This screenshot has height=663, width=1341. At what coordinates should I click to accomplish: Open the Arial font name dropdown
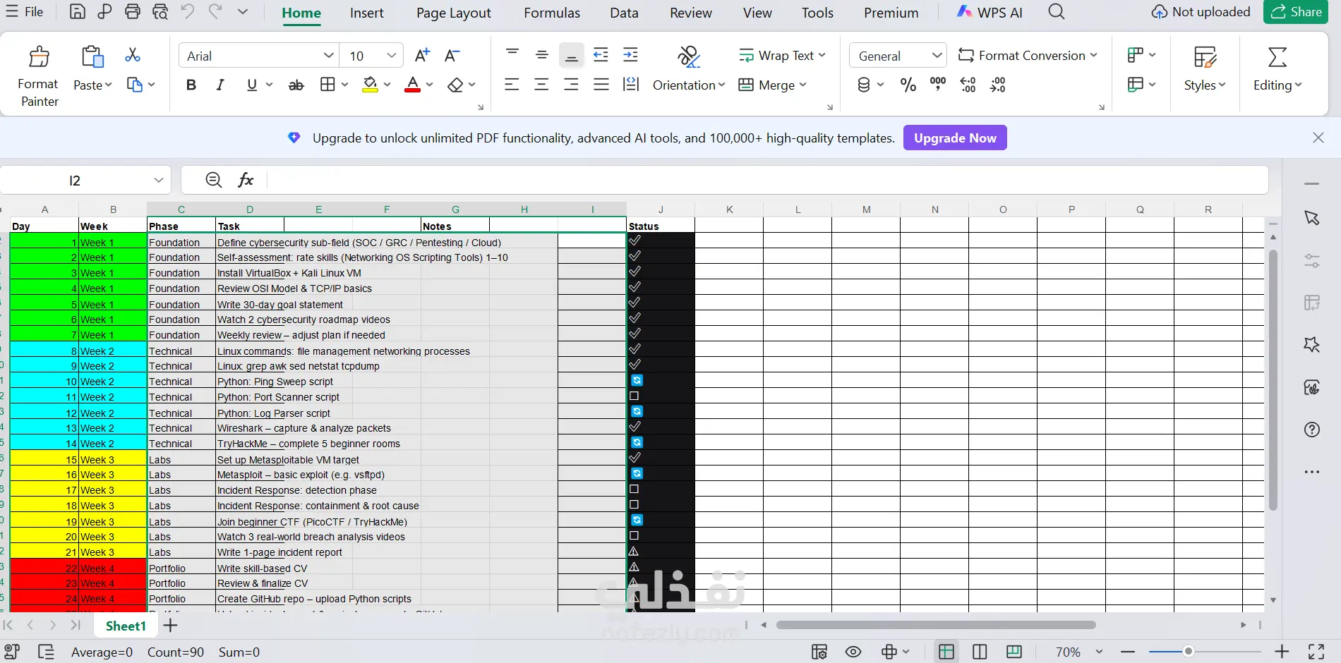click(x=329, y=56)
